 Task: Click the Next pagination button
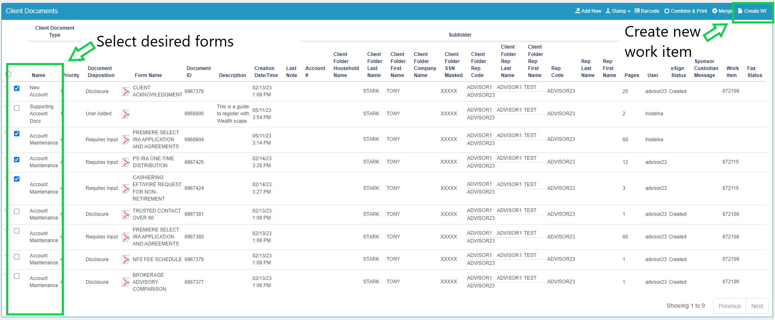coord(757,306)
